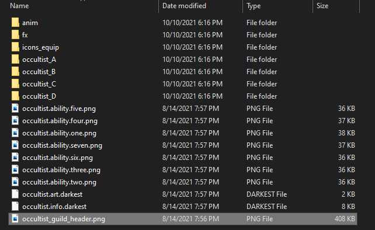Image resolution: width=375 pixels, height=230 pixels.
Task: Select the occultist.ability.two.png file name
Action: point(60,182)
